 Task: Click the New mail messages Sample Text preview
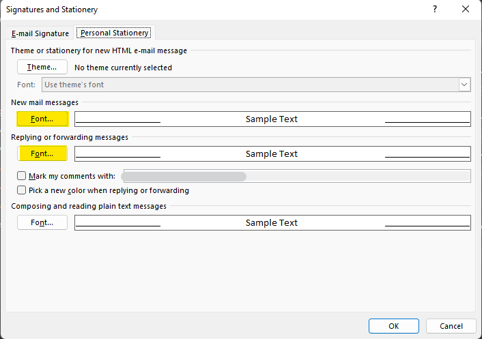pyautogui.click(x=272, y=119)
